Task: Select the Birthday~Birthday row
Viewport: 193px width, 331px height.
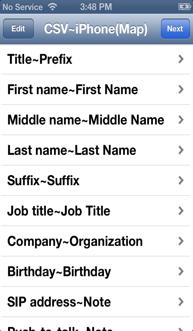Action: coord(96,272)
